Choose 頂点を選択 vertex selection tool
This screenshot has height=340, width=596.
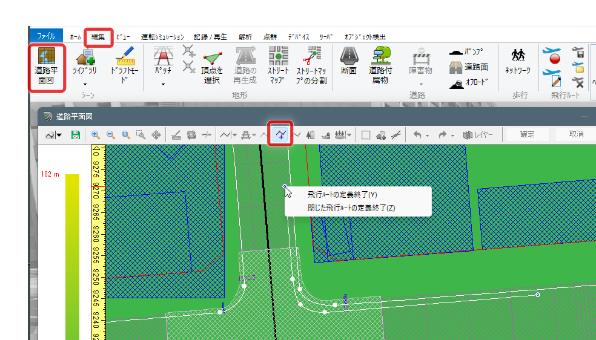pos(212,68)
